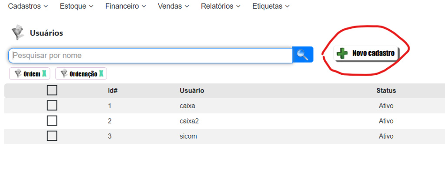
Task: Check the box for user caixa
Action: pos(52,106)
